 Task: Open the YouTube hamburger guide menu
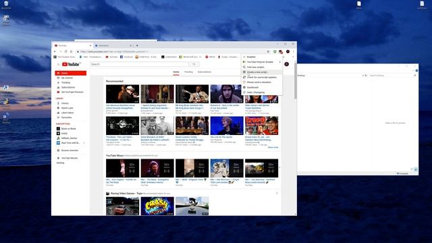tap(58, 64)
